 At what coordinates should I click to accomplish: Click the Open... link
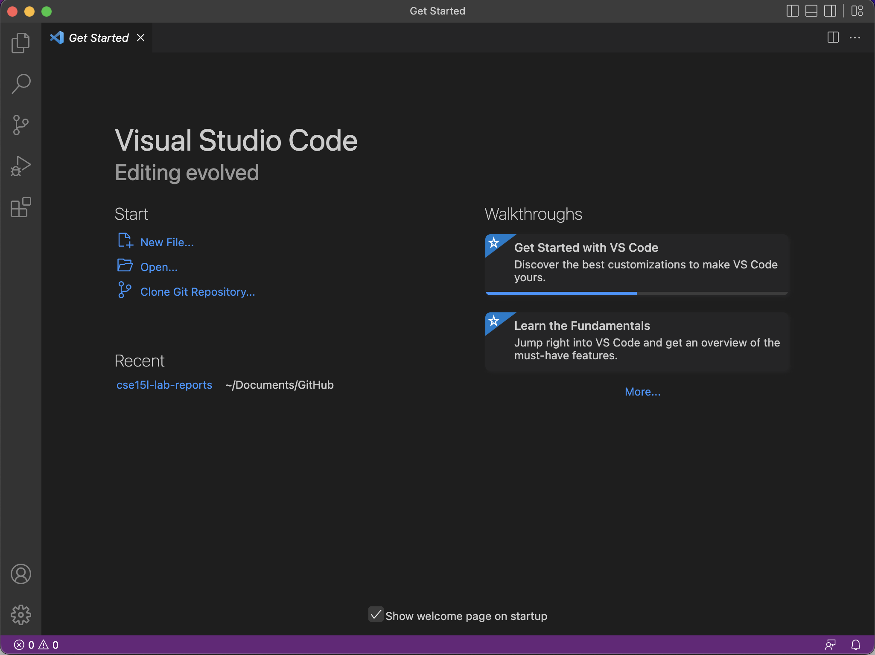pyautogui.click(x=159, y=267)
